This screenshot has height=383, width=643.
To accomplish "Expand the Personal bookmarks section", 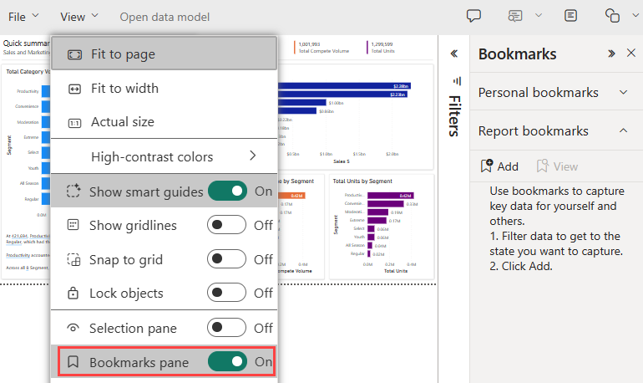I will point(624,92).
